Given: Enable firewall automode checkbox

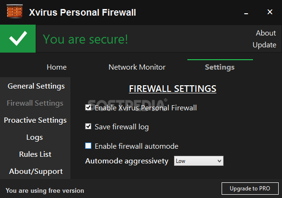Looking at the screenshot, I should tap(88, 146).
